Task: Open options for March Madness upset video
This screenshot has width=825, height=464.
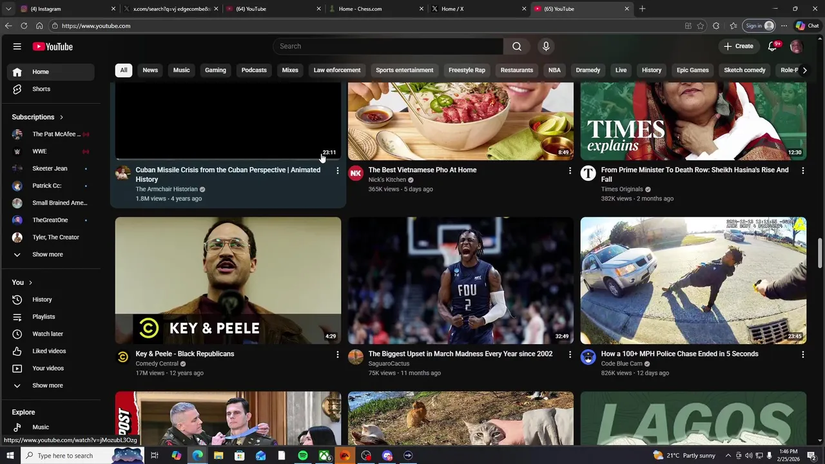Action: pos(570,354)
